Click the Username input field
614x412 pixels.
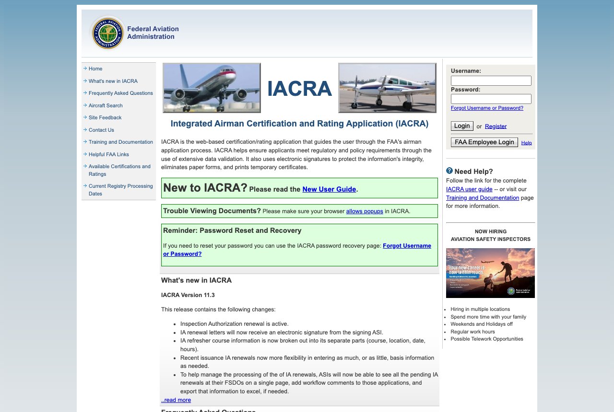coord(491,80)
